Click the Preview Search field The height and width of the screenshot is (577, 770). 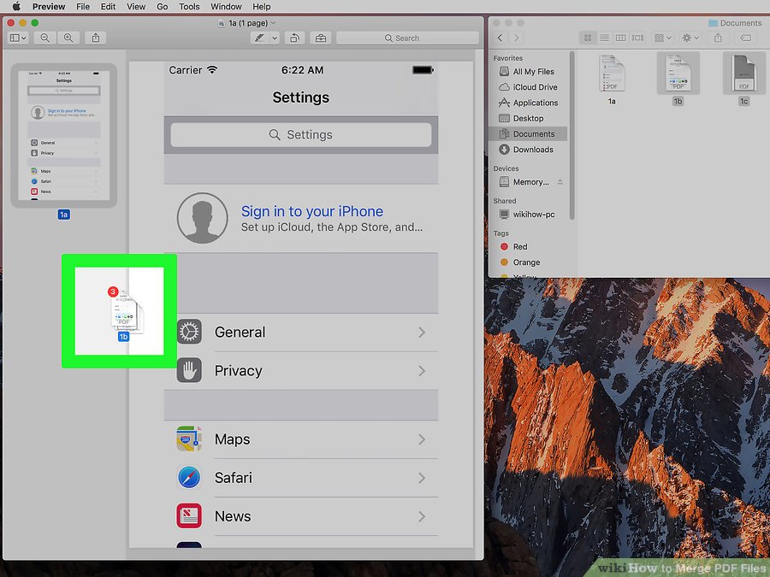407,38
